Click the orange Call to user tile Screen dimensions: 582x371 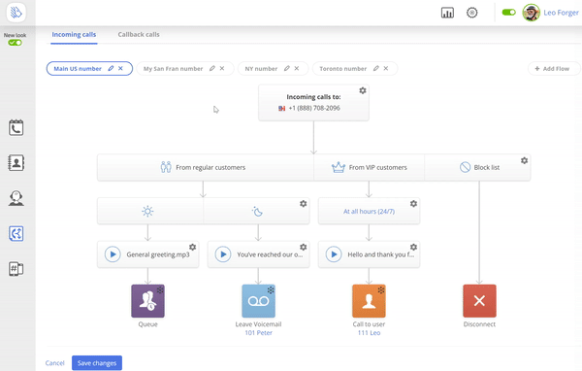click(x=369, y=301)
